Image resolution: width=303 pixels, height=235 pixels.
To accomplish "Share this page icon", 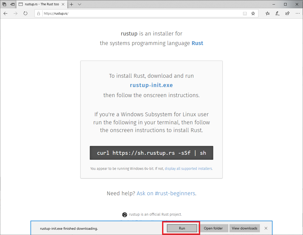I will 287,14.
